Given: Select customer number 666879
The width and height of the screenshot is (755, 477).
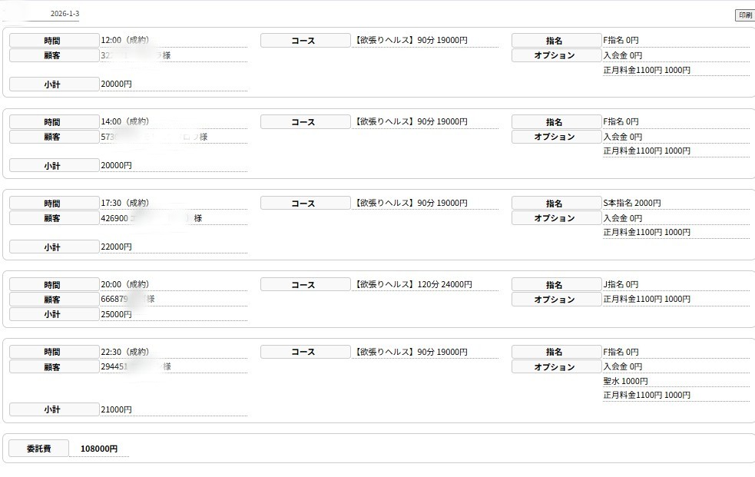Looking at the screenshot, I should pyautogui.click(x=114, y=299).
